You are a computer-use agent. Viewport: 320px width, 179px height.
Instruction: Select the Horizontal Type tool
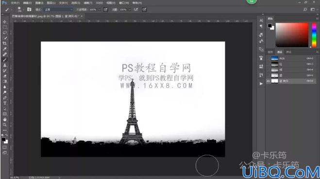tap(4, 103)
